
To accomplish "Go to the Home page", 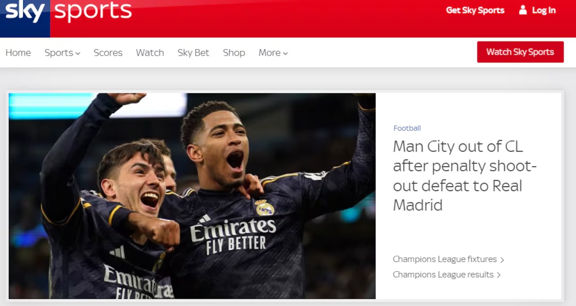I will (x=18, y=53).
